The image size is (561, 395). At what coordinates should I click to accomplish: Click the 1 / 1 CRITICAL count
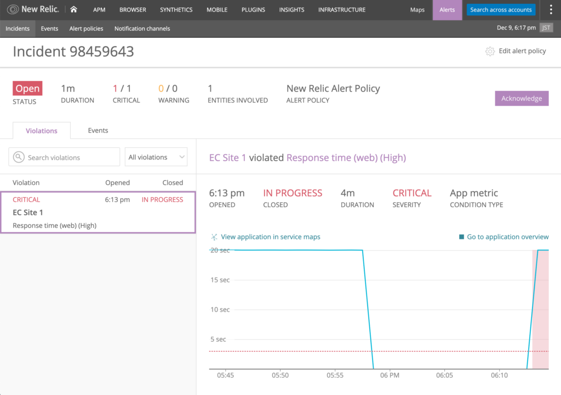(122, 88)
